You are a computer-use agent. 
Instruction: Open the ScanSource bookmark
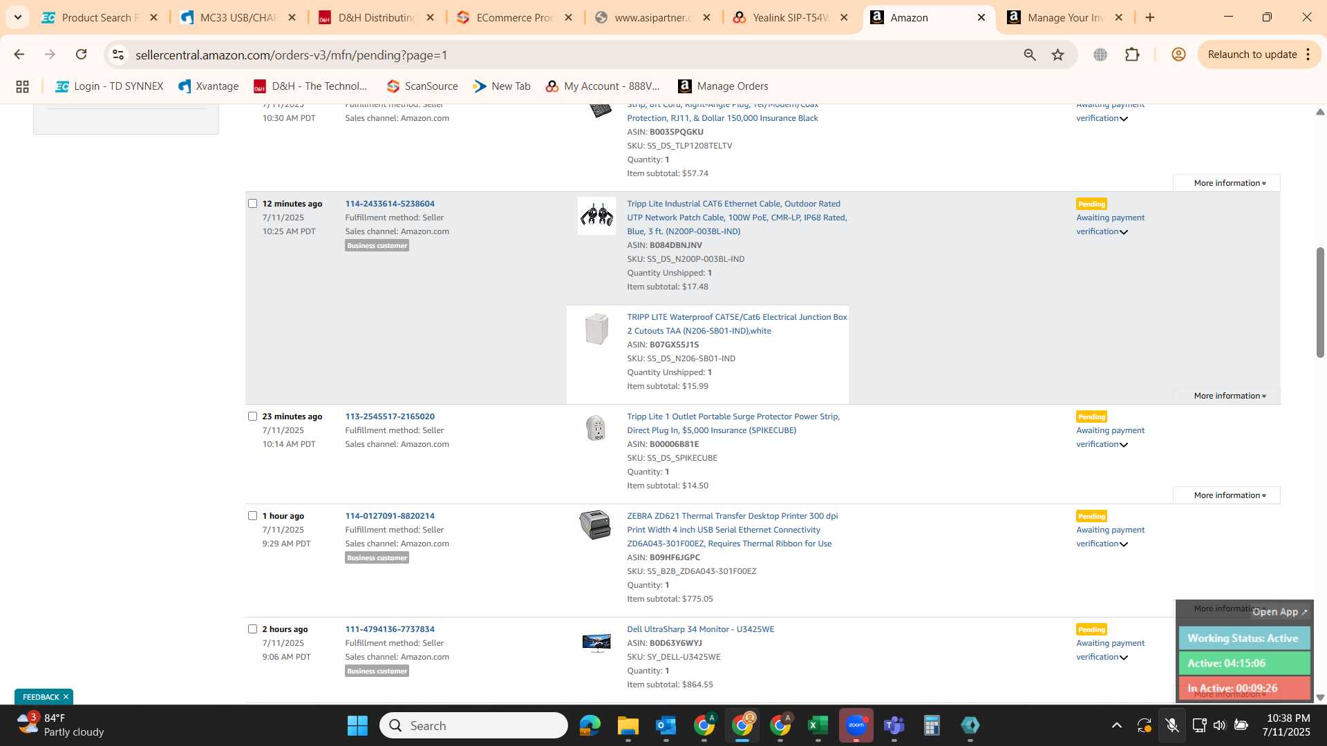click(422, 86)
